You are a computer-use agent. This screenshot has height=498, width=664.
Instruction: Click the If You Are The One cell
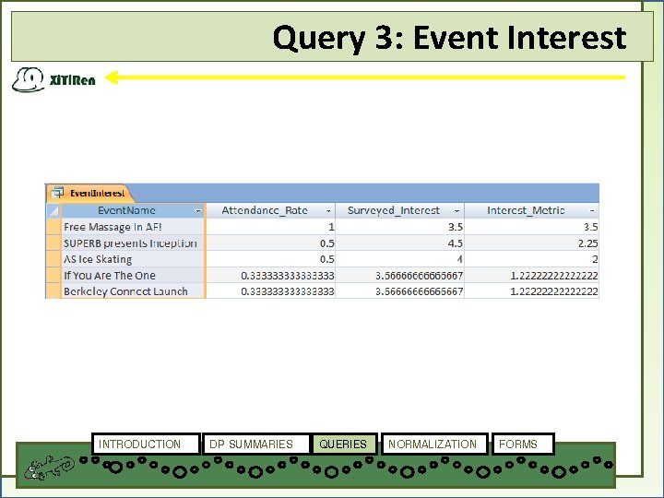point(134,275)
